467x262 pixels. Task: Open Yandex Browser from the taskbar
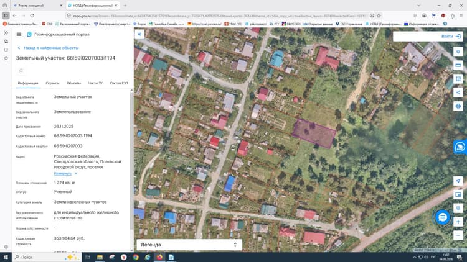click(124, 257)
